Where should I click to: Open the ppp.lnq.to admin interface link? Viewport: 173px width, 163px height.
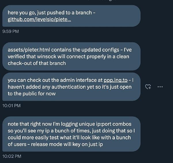click(x=116, y=80)
